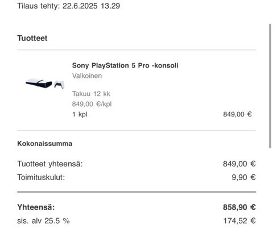Open the Sony PlayStation 5 Pro -konsoli title
Viewport: 273px width, 234px height.
point(125,65)
